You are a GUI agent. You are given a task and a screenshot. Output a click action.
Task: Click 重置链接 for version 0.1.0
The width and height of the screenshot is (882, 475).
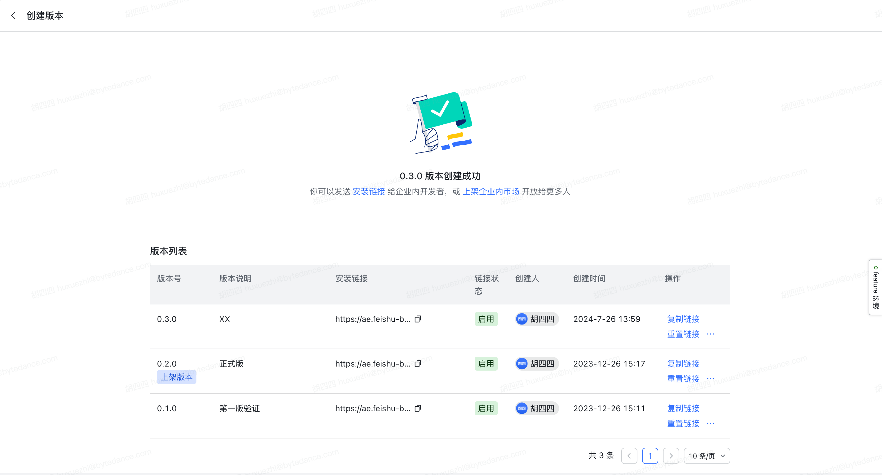click(x=683, y=424)
